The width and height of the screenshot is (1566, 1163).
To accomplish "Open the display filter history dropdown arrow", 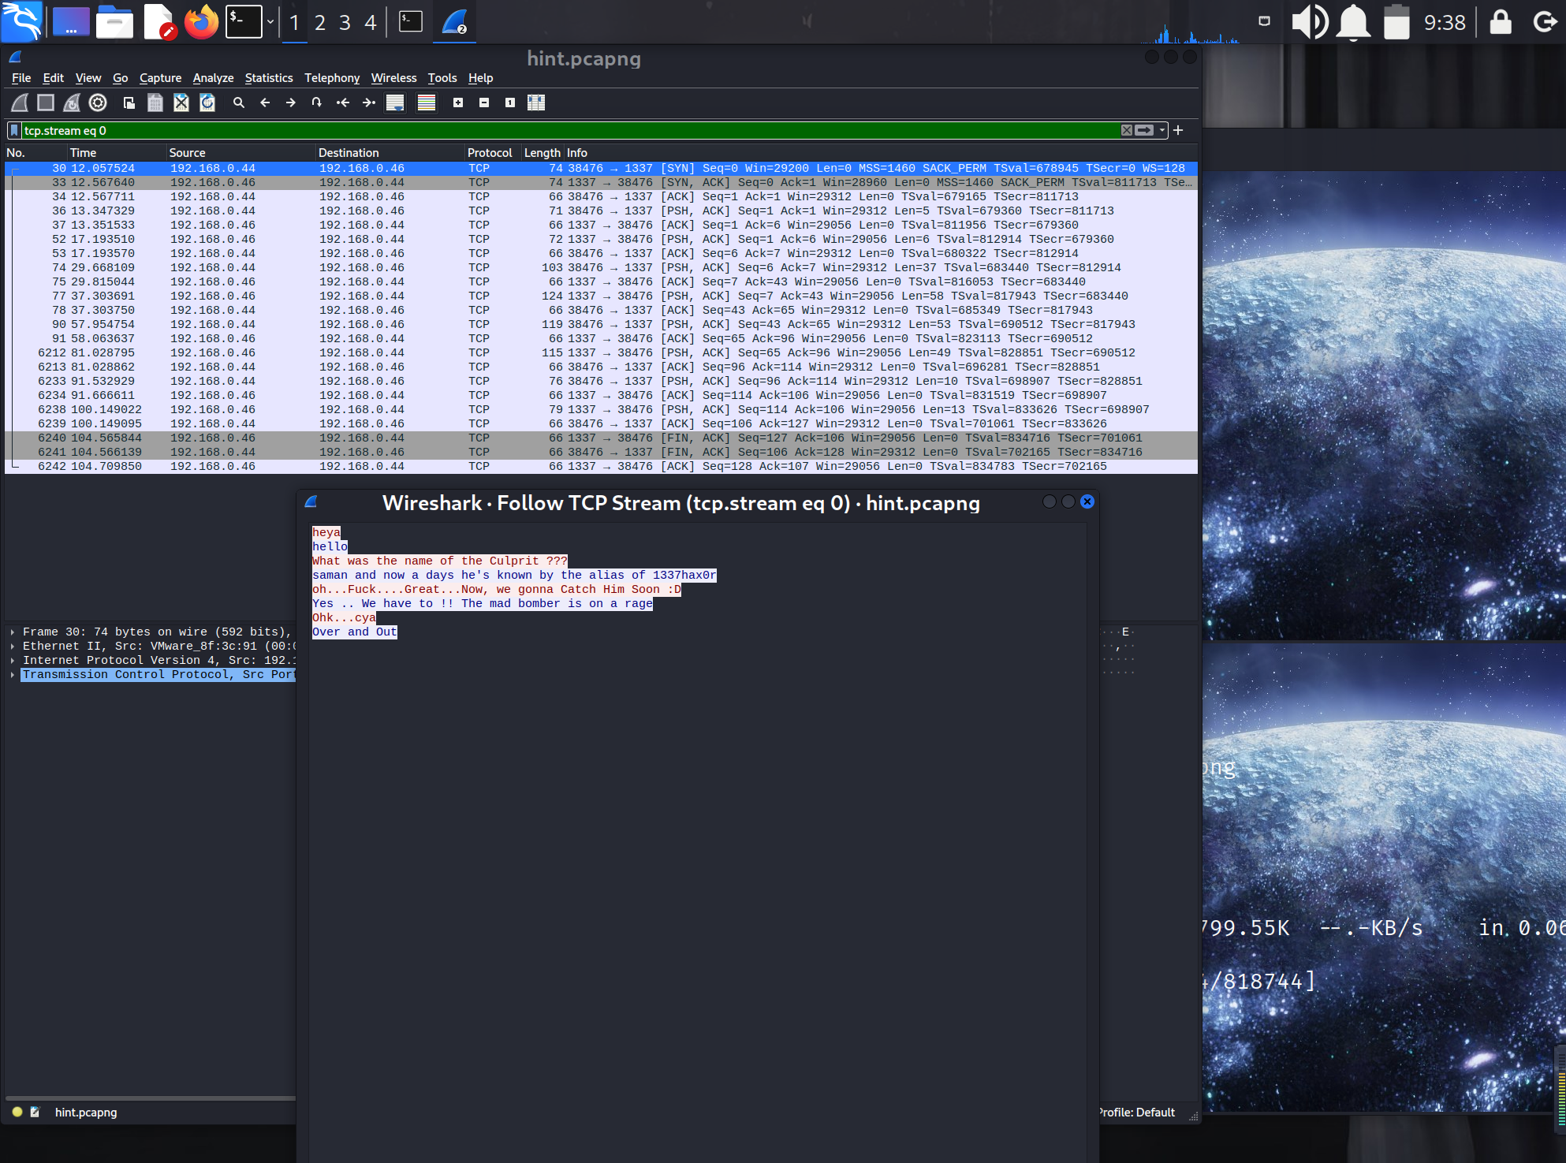I will click(1162, 131).
